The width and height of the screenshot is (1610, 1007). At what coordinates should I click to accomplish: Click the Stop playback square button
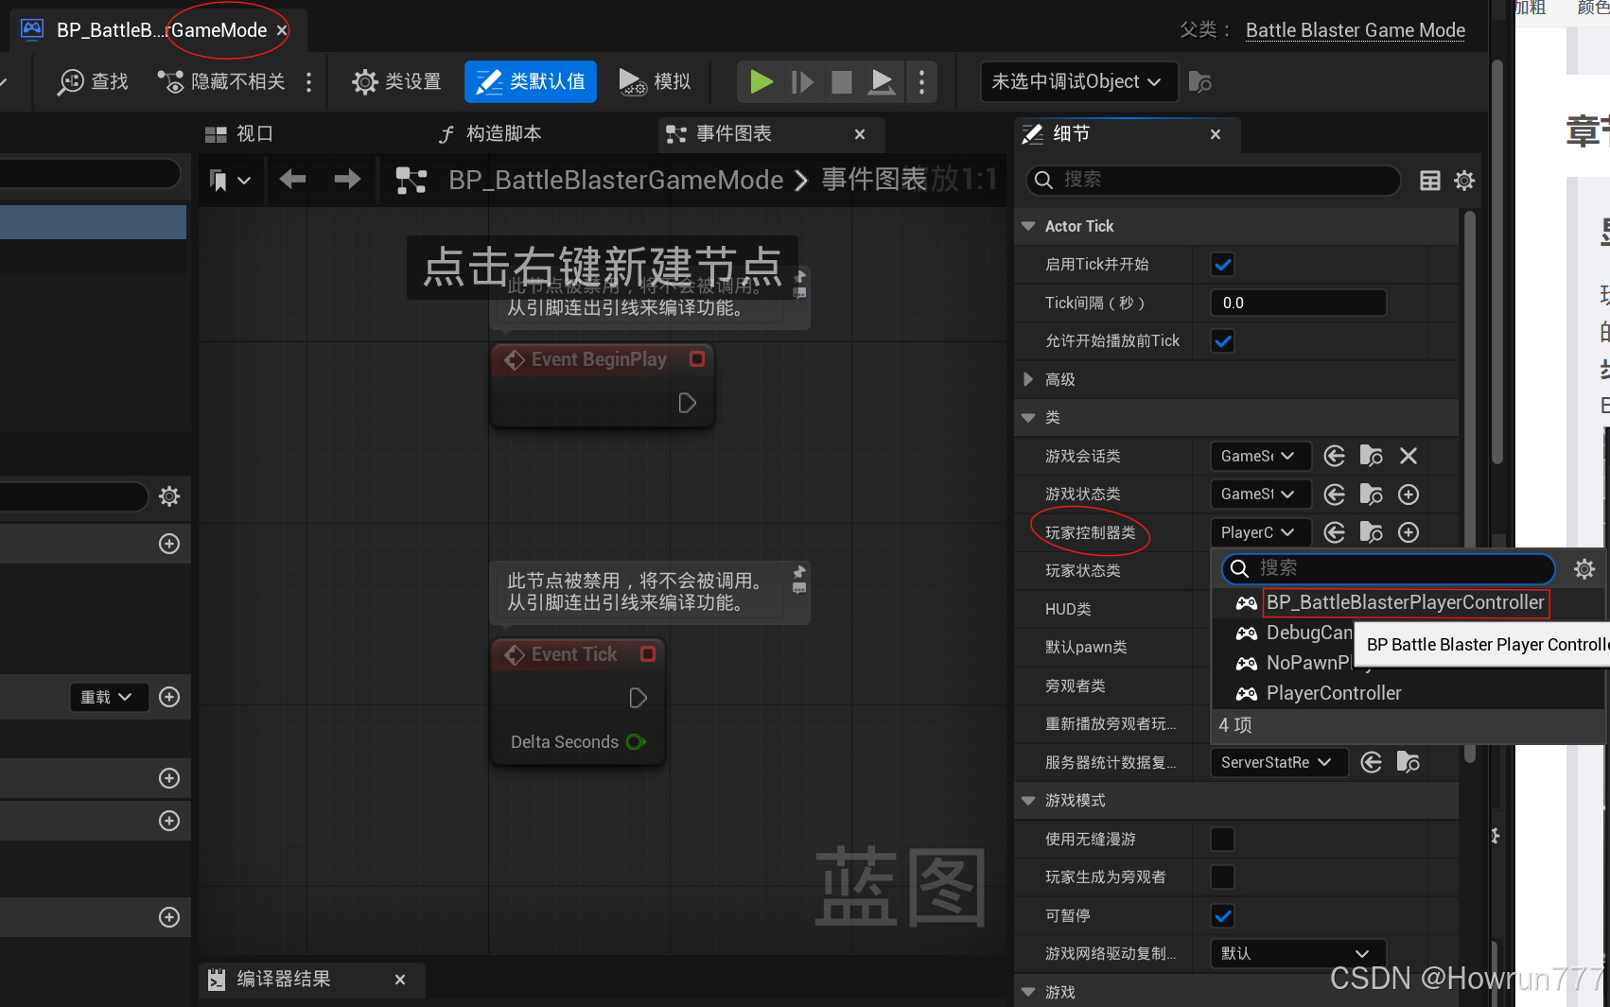(842, 82)
